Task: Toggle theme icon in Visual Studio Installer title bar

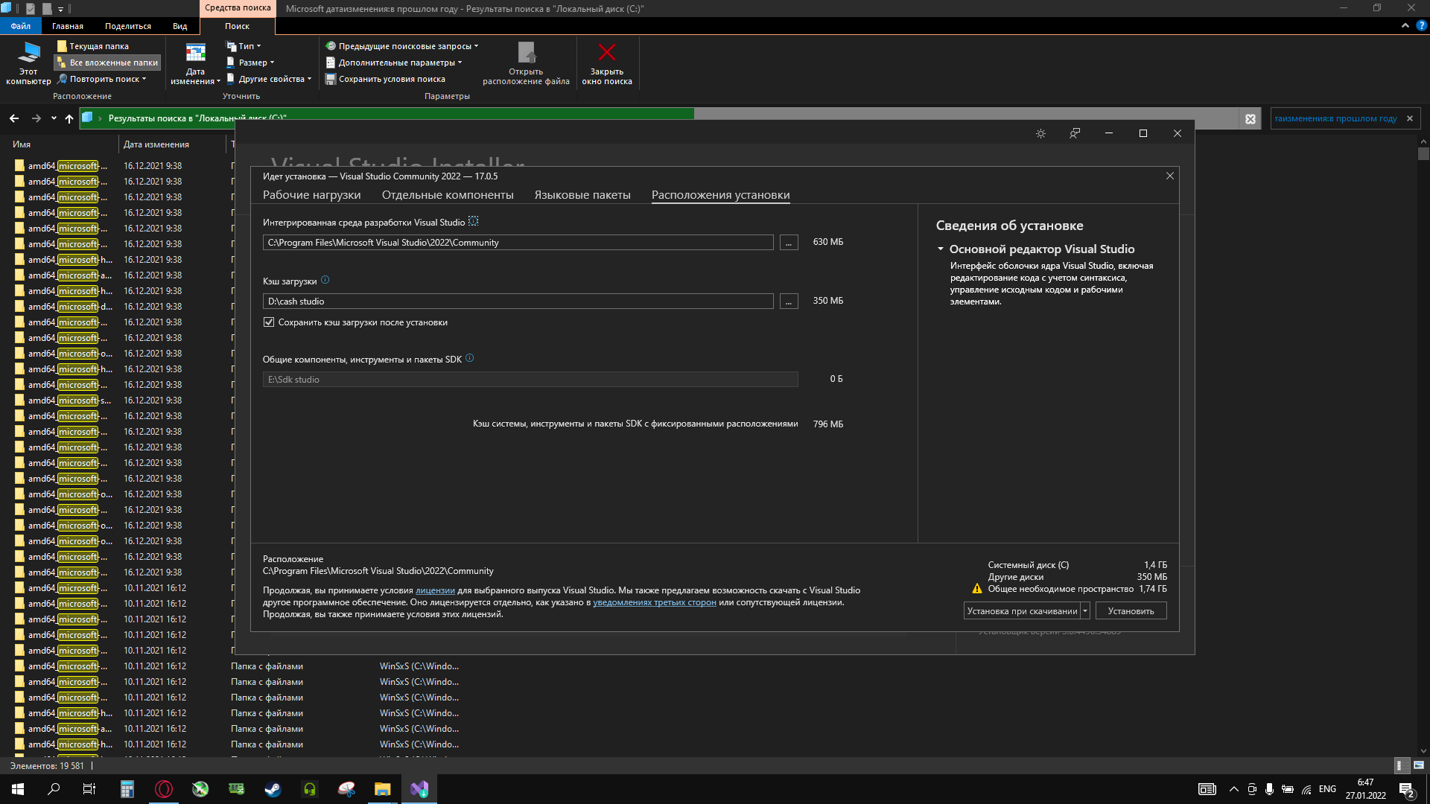Action: point(1040,133)
